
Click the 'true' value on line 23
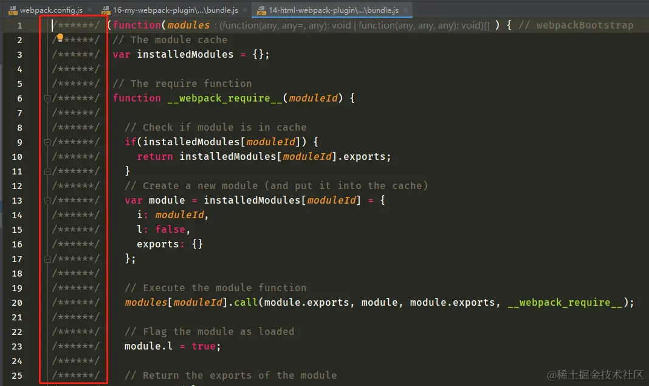point(203,346)
